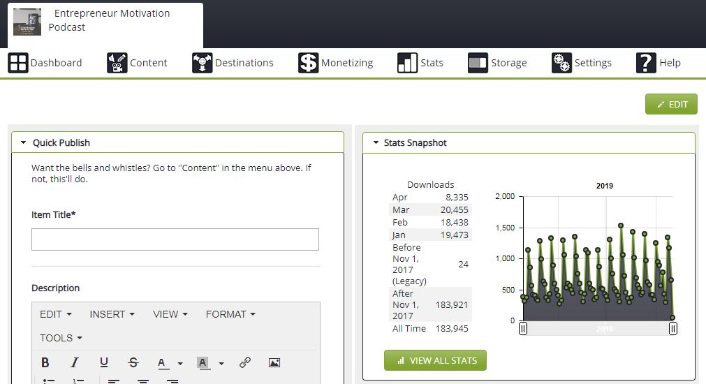Click the podcast cover art thumbnail
Screen dimensions: 706x384
pos(27,22)
